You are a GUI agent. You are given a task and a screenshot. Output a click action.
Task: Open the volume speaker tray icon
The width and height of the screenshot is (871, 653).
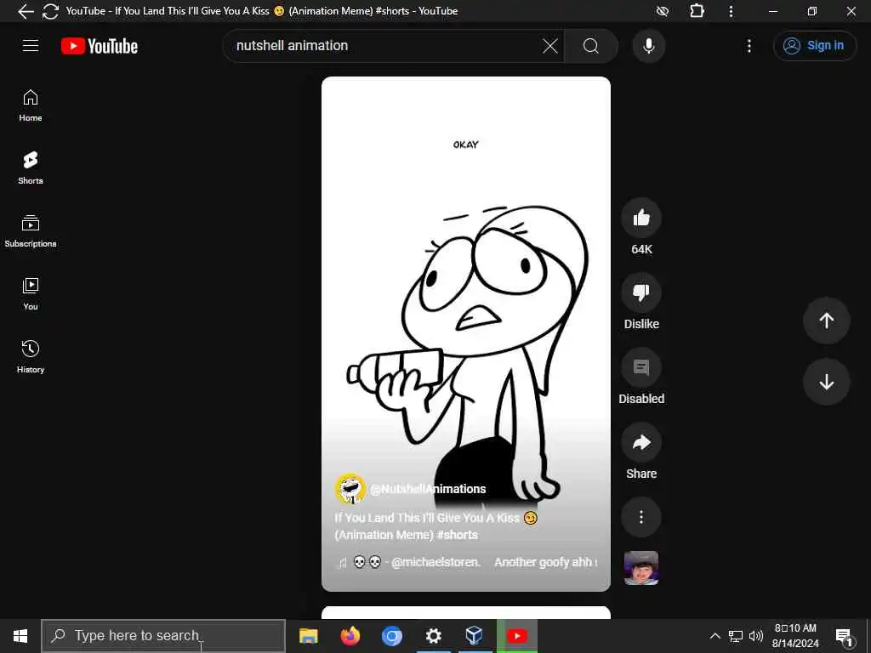(755, 636)
